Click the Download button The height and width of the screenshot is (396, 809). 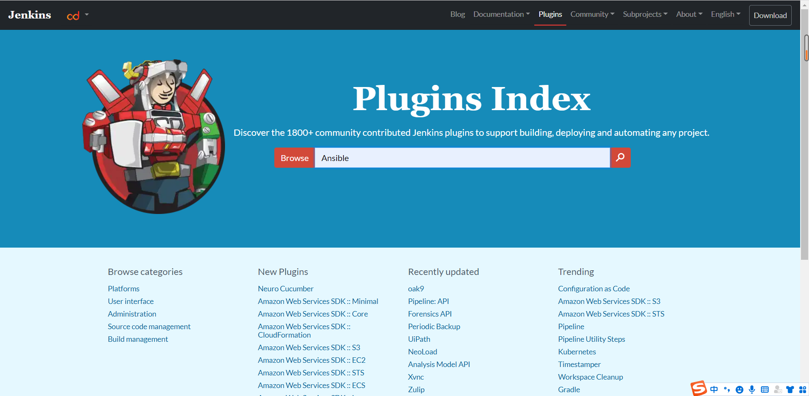click(770, 15)
